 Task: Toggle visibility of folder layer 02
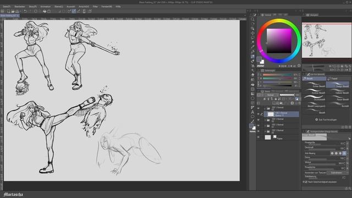(258, 120)
